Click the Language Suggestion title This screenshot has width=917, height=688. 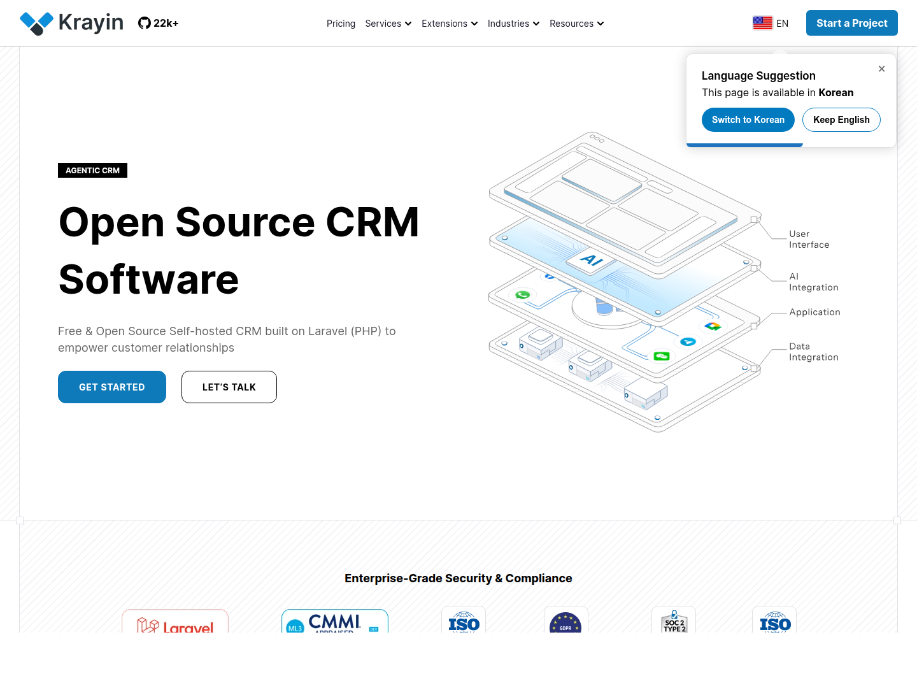(758, 76)
